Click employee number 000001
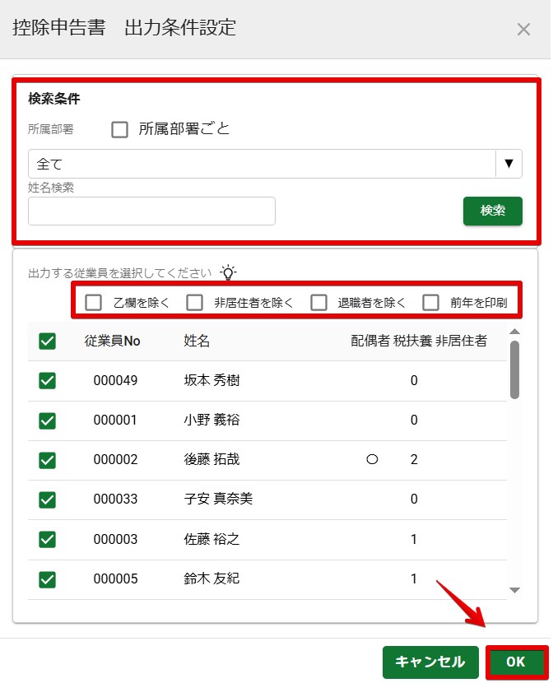Image resolution: width=553 pixels, height=683 pixels. pos(115,420)
